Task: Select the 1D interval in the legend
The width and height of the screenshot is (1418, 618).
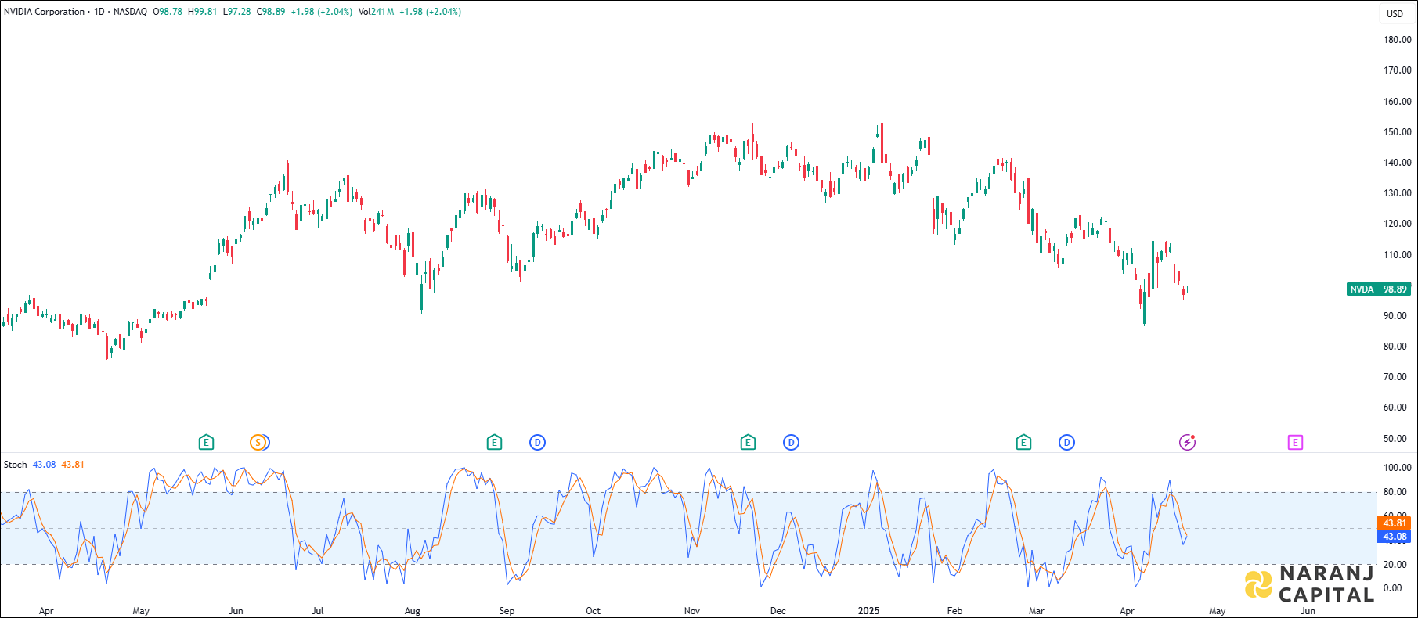Action: [99, 12]
